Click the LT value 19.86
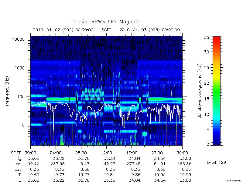 (135, 175)
